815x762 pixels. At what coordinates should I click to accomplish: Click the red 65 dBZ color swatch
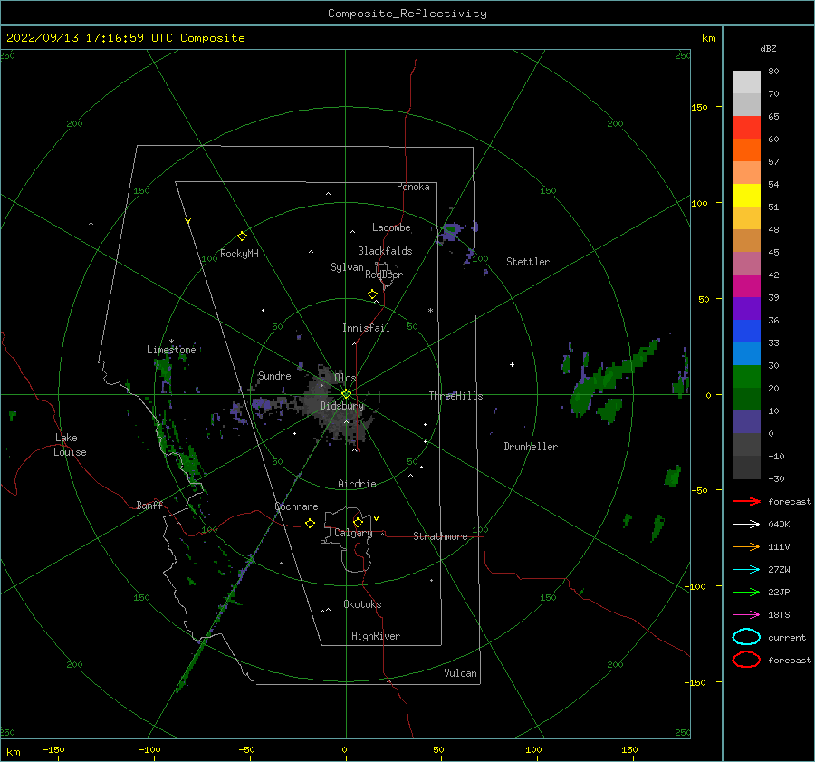tap(746, 127)
